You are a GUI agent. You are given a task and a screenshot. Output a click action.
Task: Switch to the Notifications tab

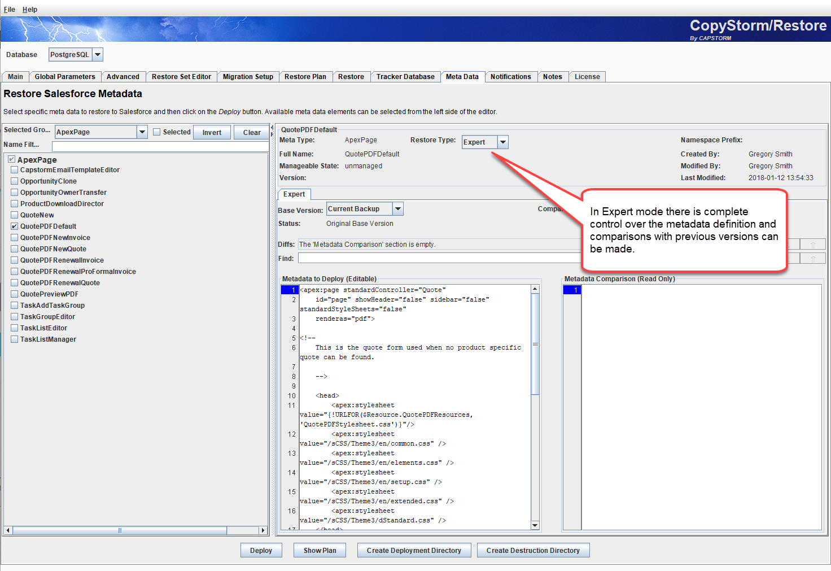pos(511,77)
